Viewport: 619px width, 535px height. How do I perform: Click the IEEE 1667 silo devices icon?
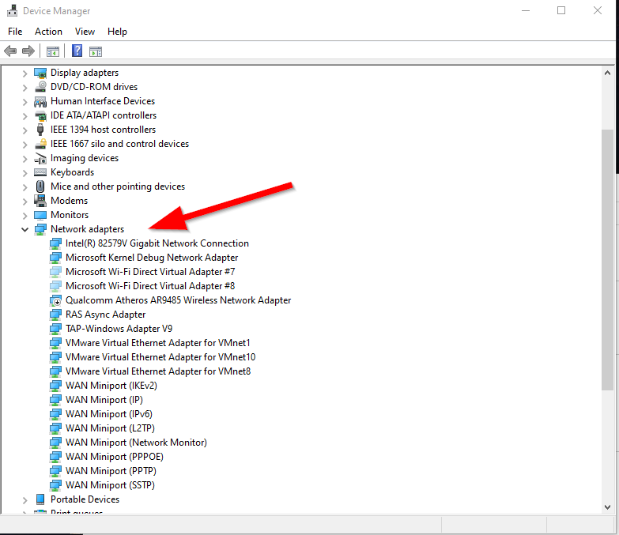(40, 144)
